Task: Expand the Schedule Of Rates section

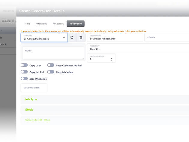Action: point(105,120)
